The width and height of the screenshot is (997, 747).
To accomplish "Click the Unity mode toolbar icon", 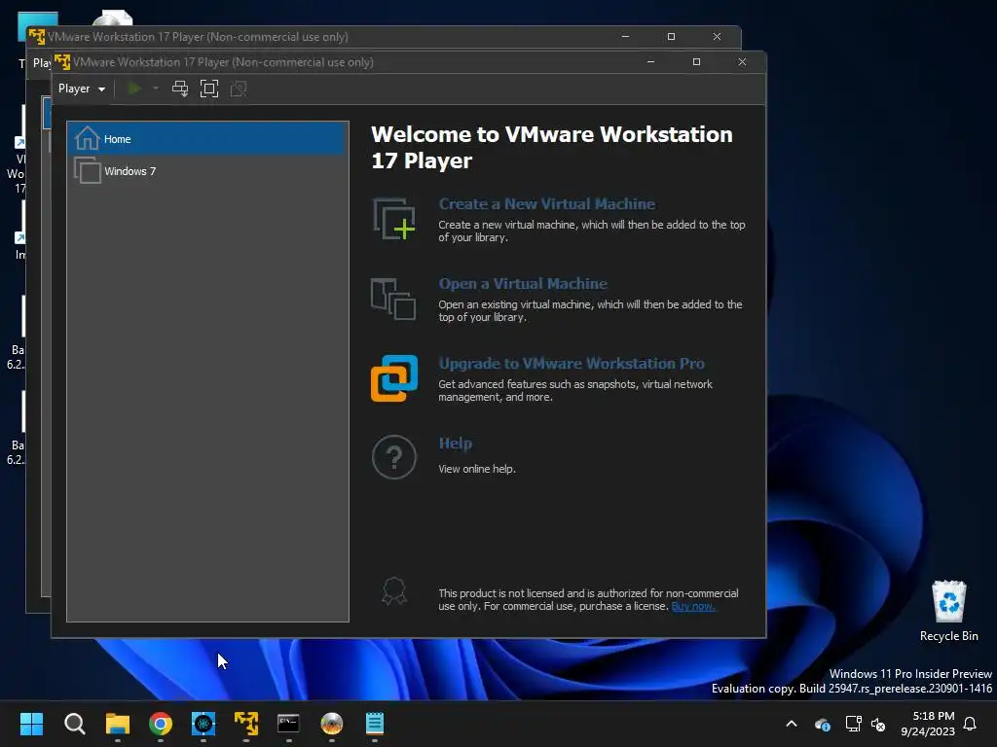I will [239, 89].
